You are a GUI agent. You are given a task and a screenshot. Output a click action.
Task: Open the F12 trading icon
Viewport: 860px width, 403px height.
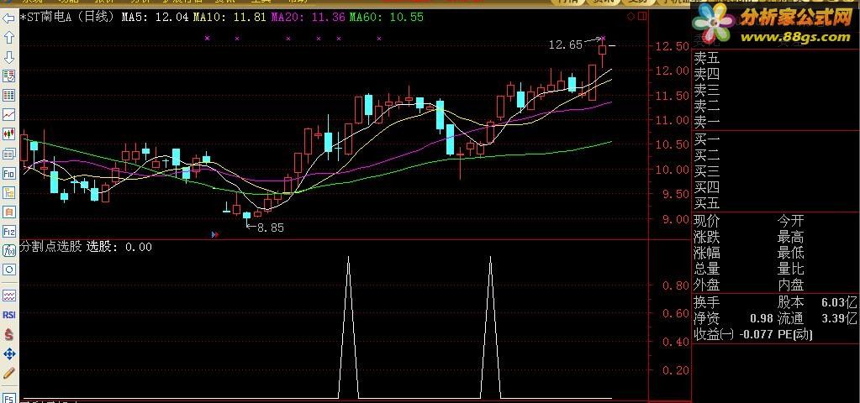point(8,231)
